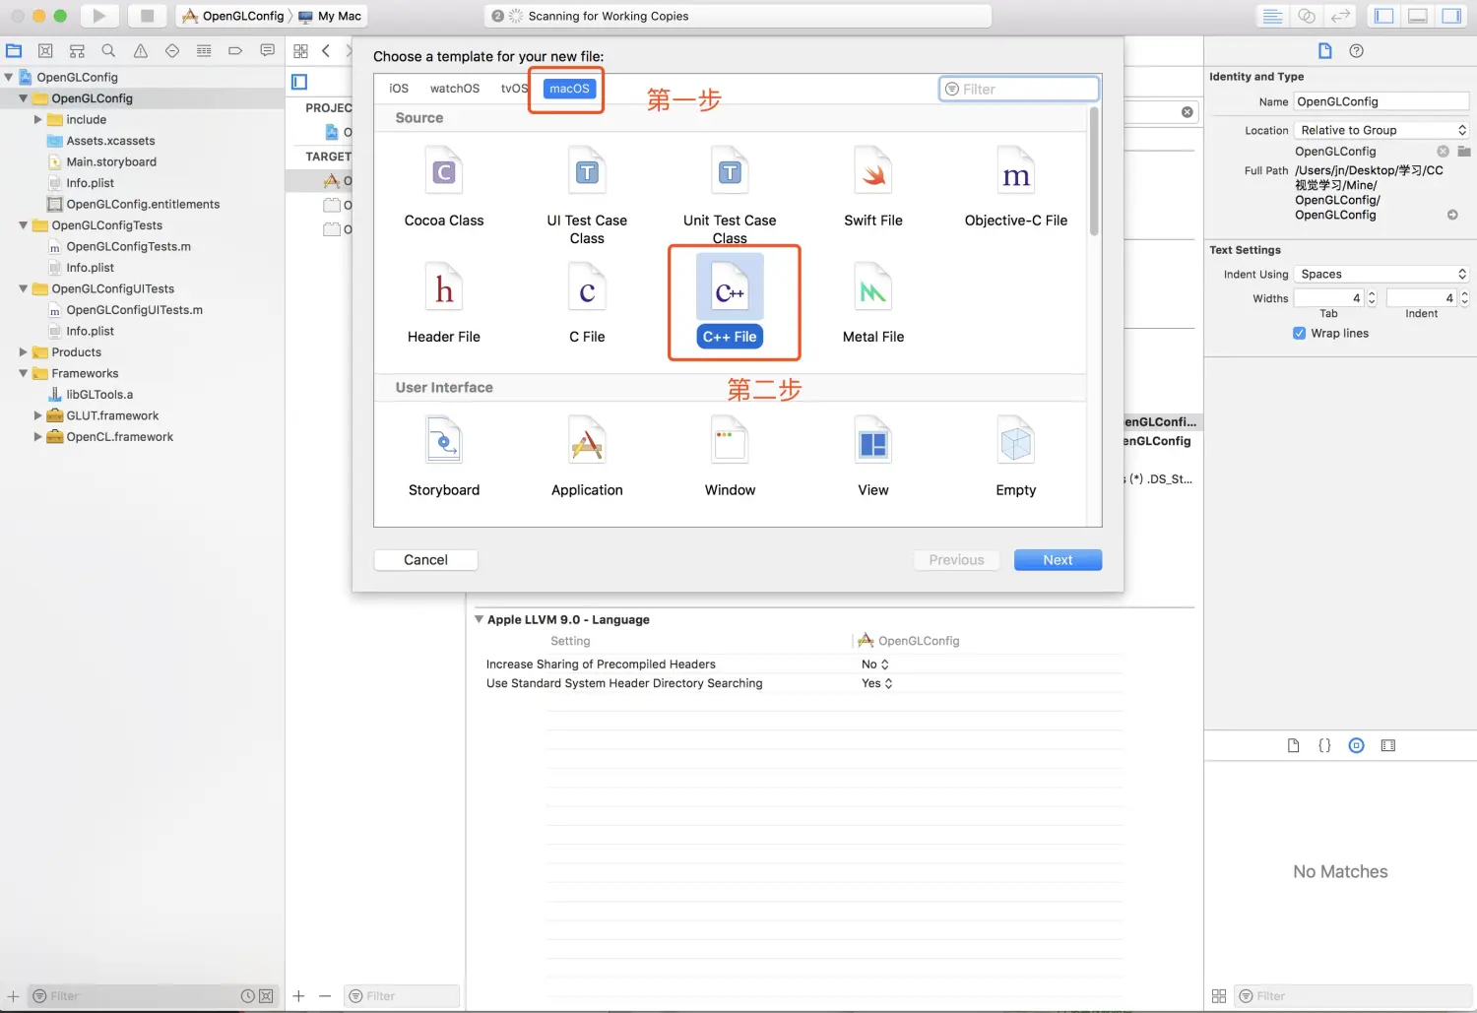Open the Source Control navigator
The width and height of the screenshot is (1477, 1013).
(x=45, y=51)
